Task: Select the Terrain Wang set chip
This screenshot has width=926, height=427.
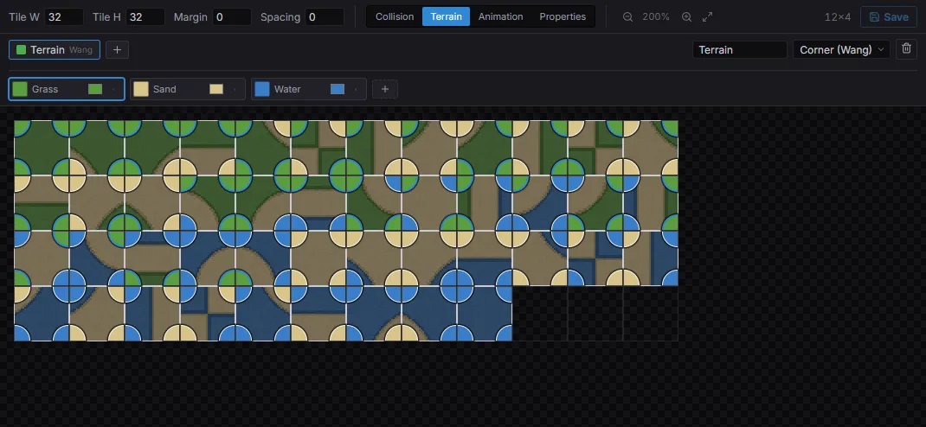Action: [x=55, y=50]
